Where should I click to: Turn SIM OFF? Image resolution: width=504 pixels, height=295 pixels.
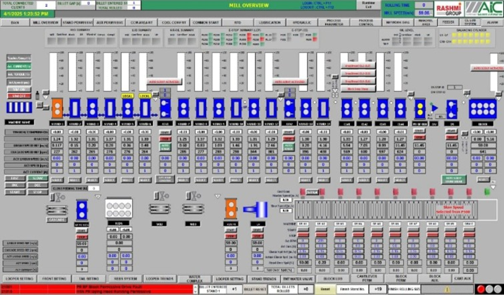pos(18,96)
